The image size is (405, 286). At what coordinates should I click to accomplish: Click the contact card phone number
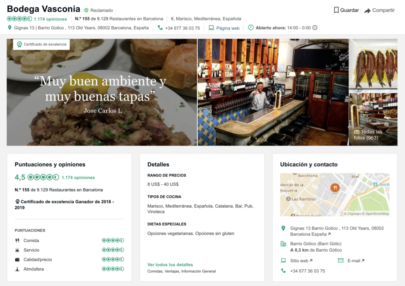(308, 271)
